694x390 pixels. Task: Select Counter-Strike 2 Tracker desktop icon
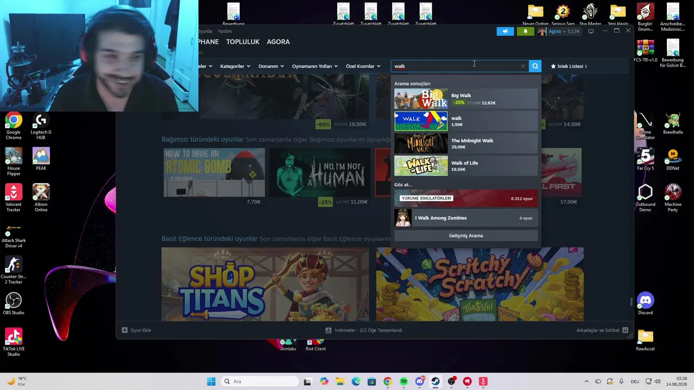(14, 270)
